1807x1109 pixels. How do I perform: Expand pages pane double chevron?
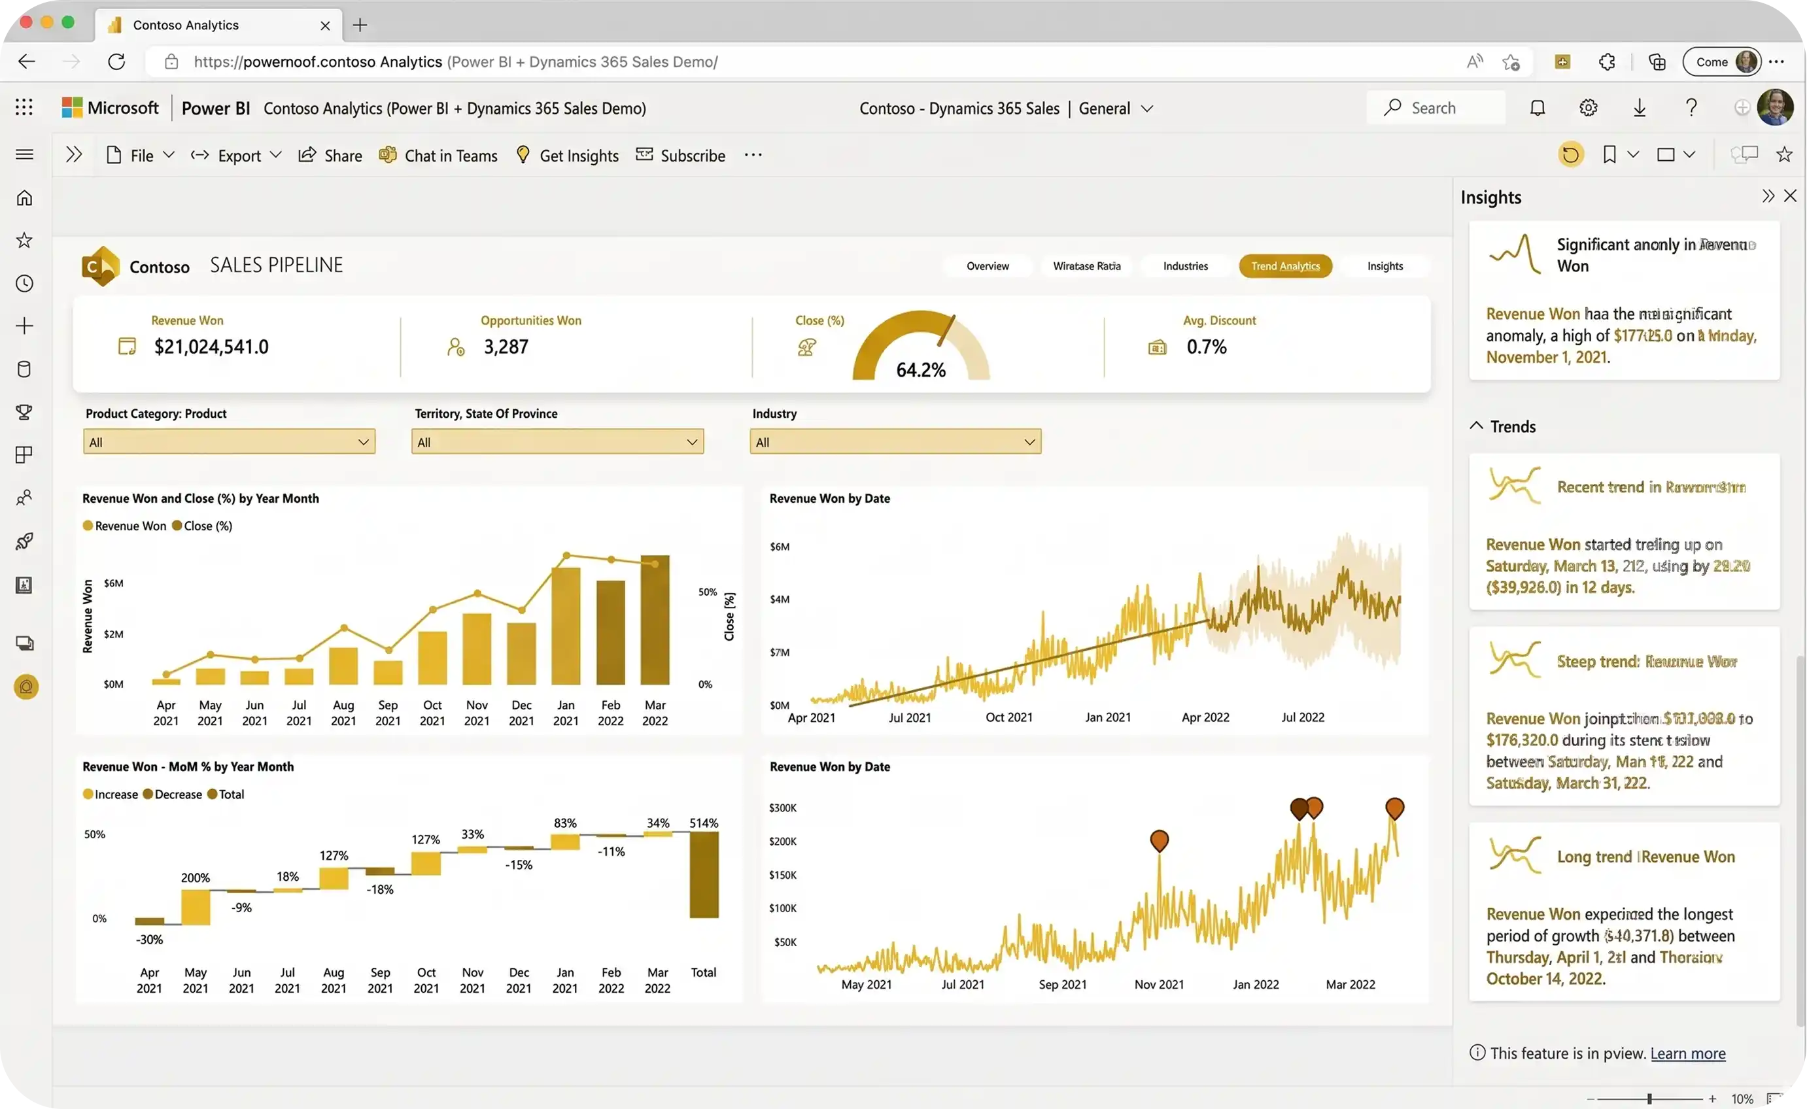coord(73,154)
